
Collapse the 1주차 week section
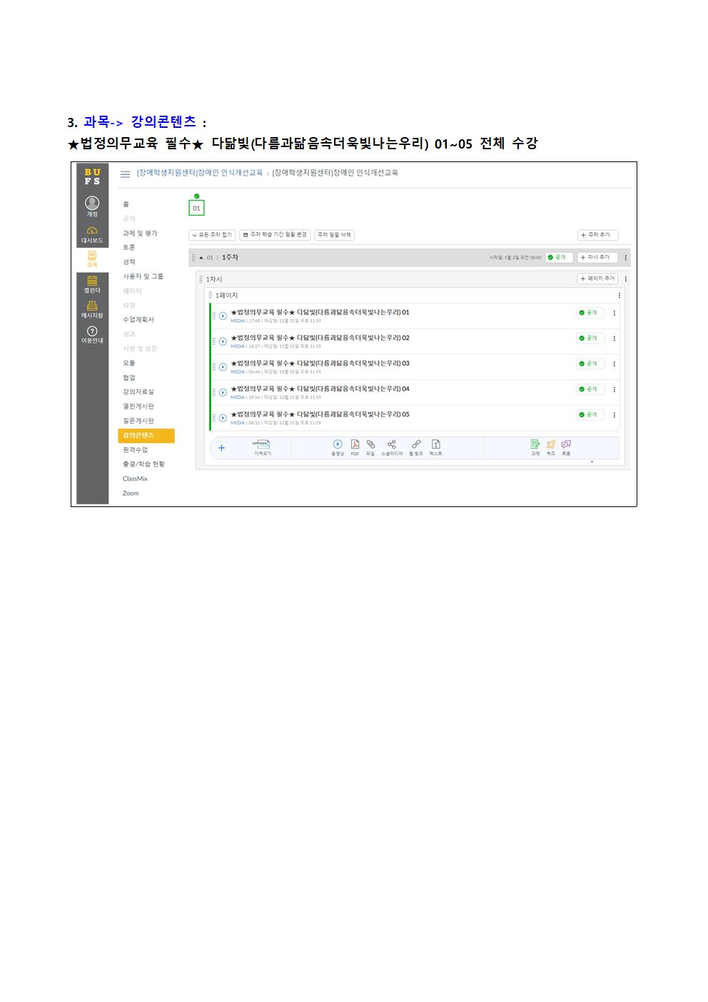[201, 258]
